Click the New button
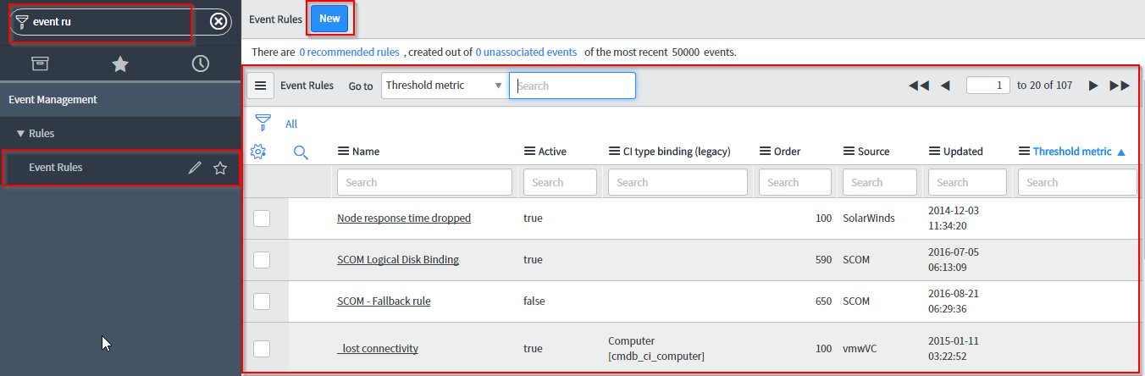Viewport: 1145px width, 376px height. [329, 19]
